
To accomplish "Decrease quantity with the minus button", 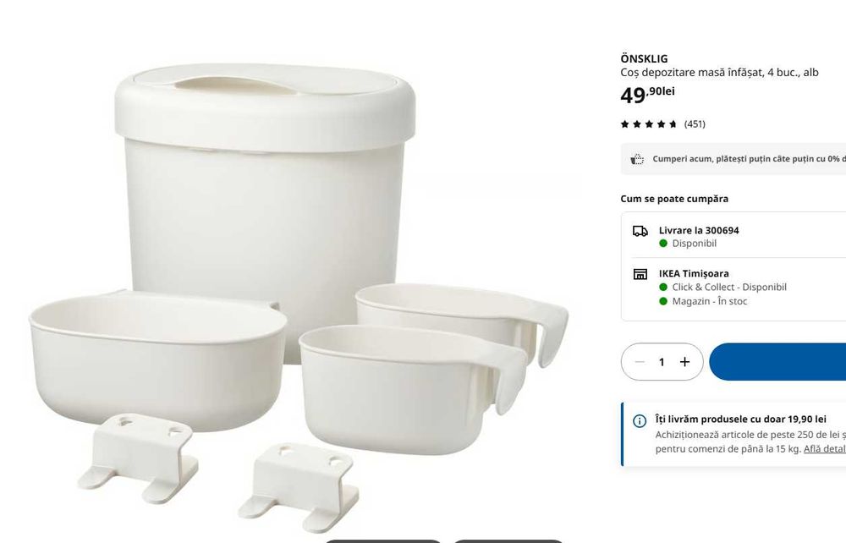I will 640,362.
